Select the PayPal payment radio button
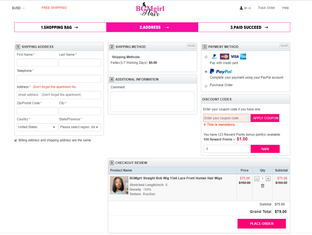The height and width of the screenshot is (235, 312). [206, 71]
